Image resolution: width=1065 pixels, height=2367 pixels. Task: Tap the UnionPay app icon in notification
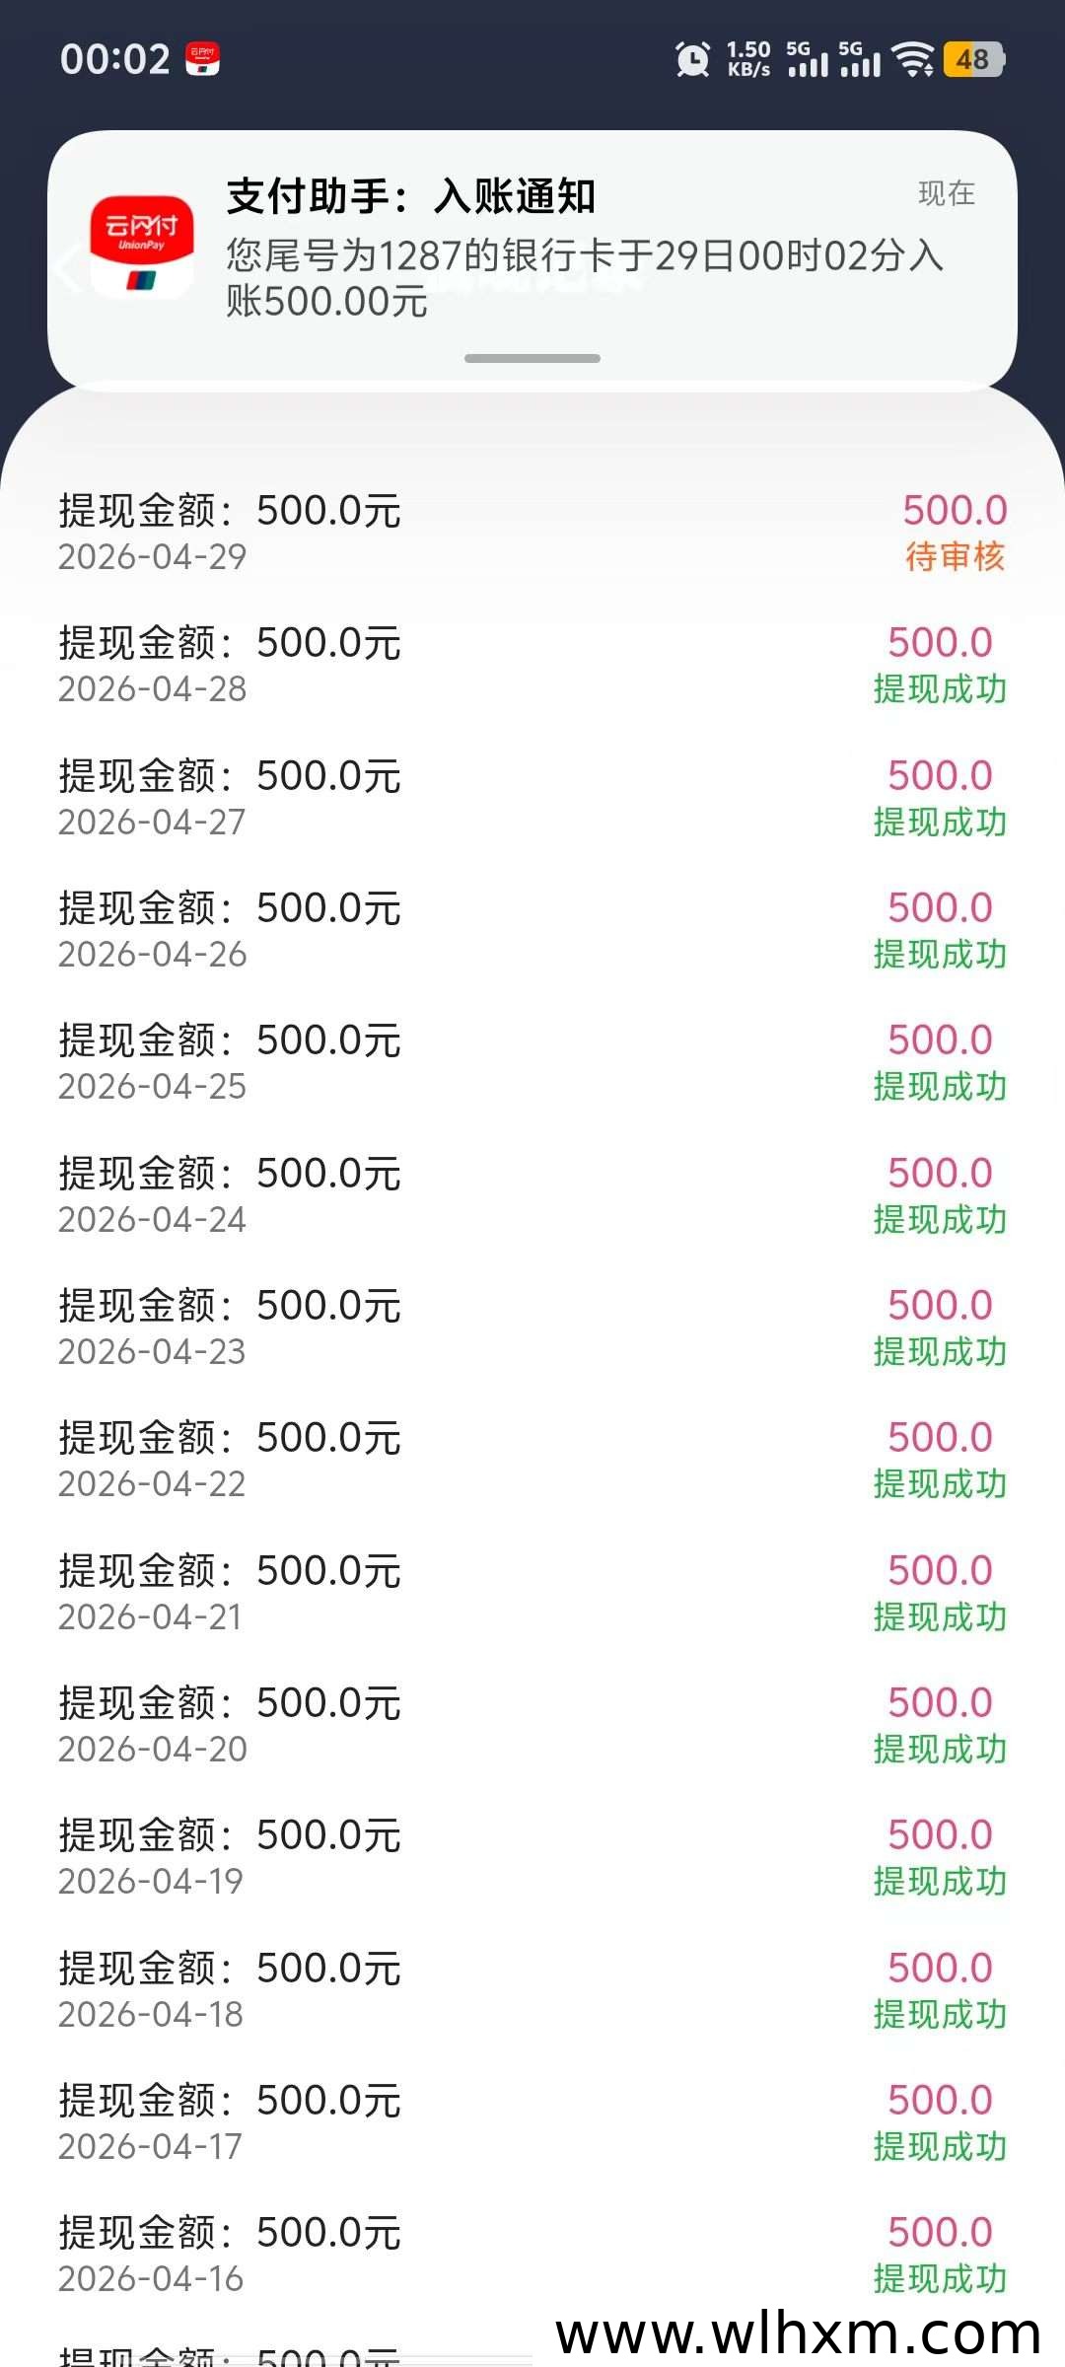pos(141,246)
